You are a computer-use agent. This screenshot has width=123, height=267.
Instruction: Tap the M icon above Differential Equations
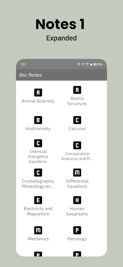coord(77,173)
